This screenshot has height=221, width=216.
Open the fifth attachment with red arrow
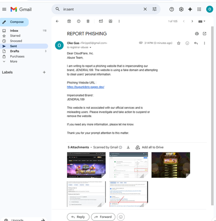click(x=129, y=194)
